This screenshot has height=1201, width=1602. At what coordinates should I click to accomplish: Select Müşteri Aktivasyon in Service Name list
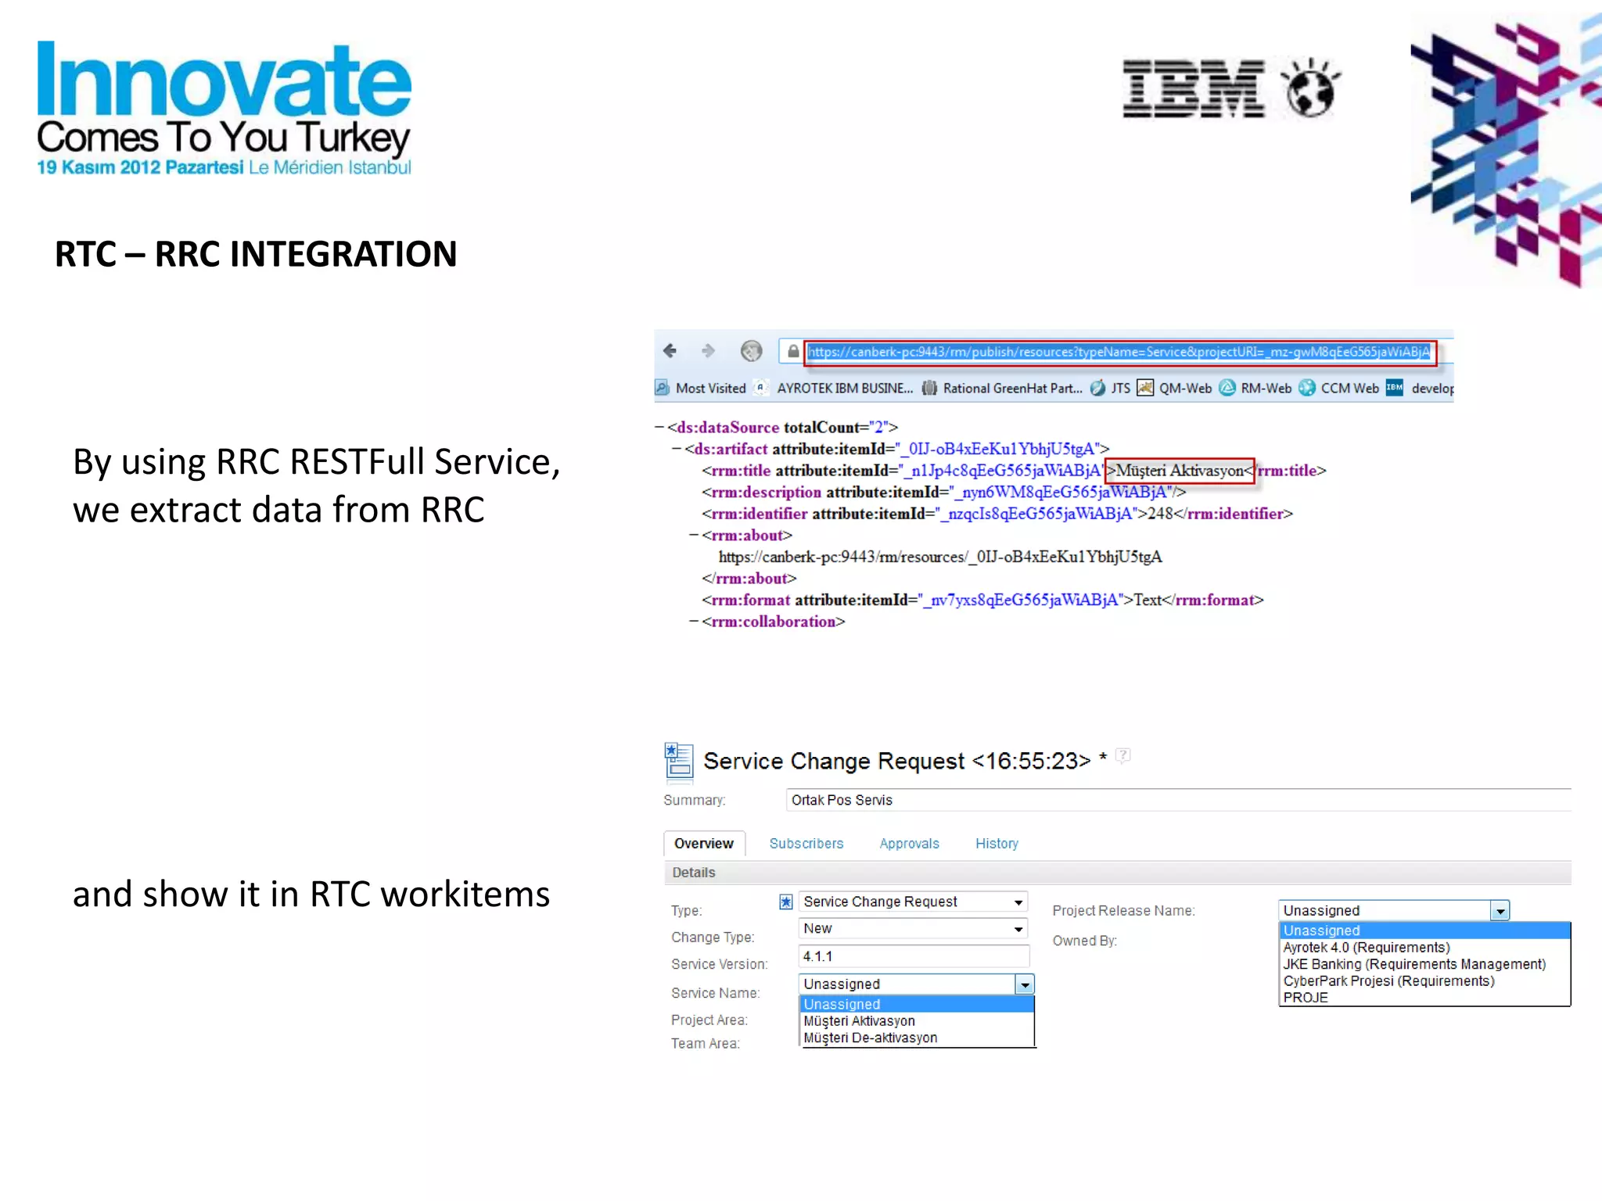point(917,1021)
